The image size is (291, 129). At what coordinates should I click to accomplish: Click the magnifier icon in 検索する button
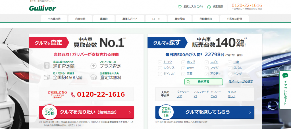(188, 82)
